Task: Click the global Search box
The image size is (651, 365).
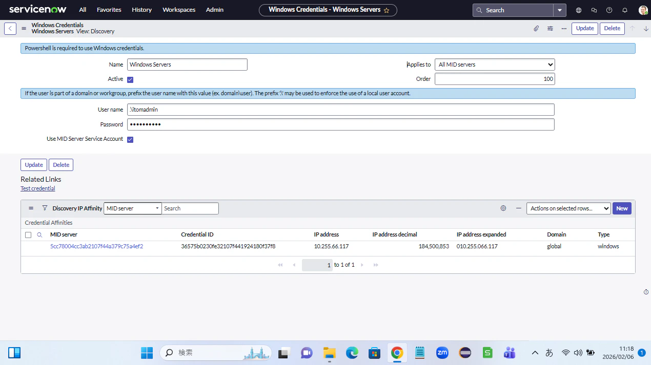Action: (513, 10)
